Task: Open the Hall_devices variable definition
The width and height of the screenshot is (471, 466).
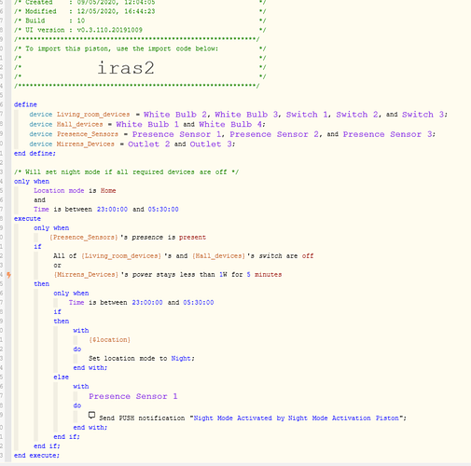Action: (x=79, y=124)
